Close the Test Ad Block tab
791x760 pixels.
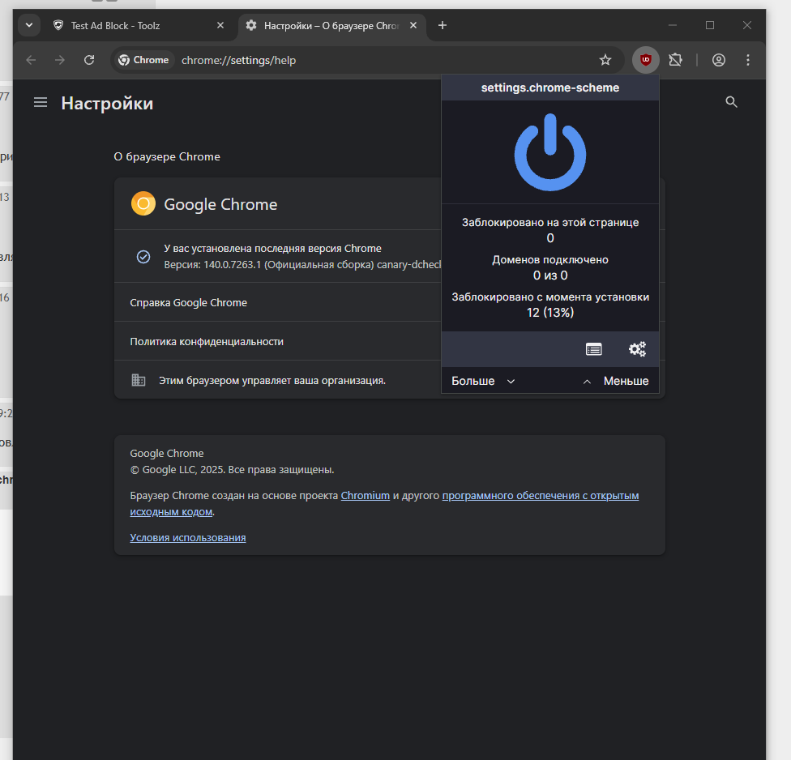(x=220, y=25)
